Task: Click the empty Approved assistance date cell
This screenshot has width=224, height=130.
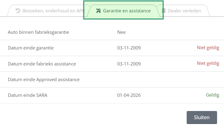Action: (x=129, y=79)
